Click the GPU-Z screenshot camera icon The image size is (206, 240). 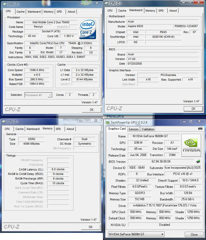coord(200,129)
